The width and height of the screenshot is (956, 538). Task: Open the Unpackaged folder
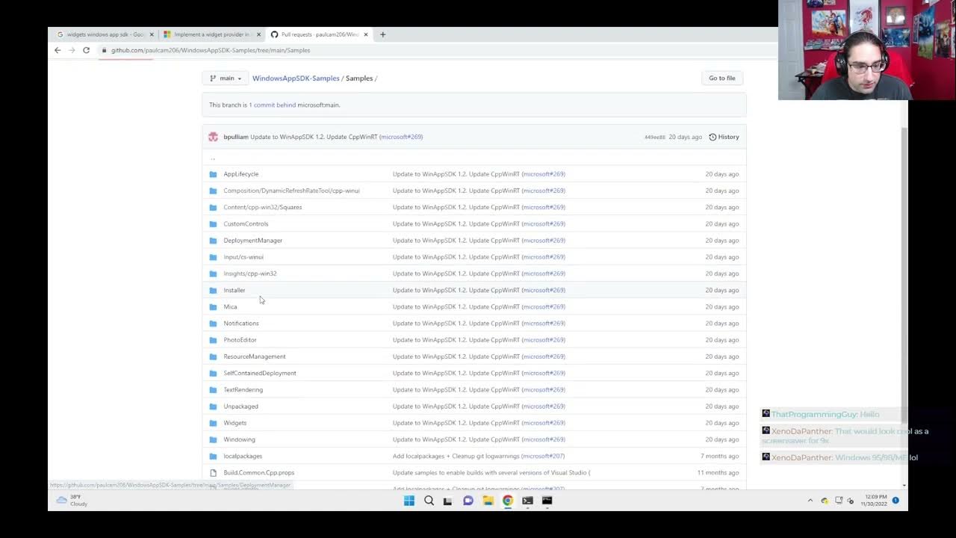240,406
